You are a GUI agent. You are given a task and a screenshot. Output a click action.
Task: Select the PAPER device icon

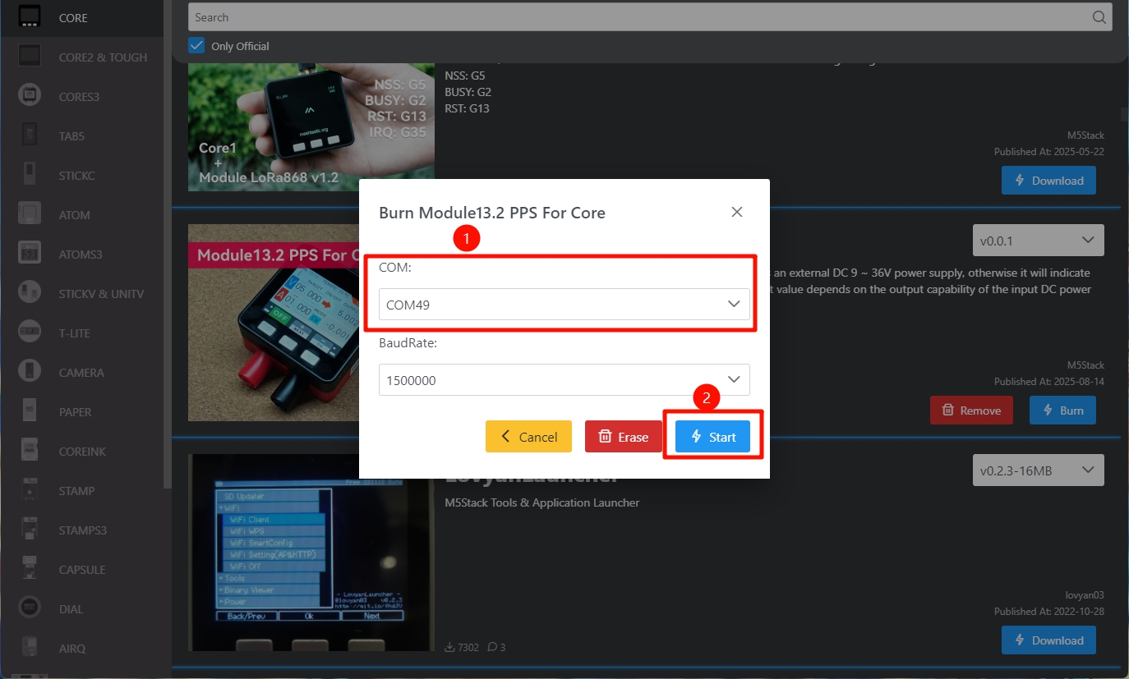pos(30,411)
